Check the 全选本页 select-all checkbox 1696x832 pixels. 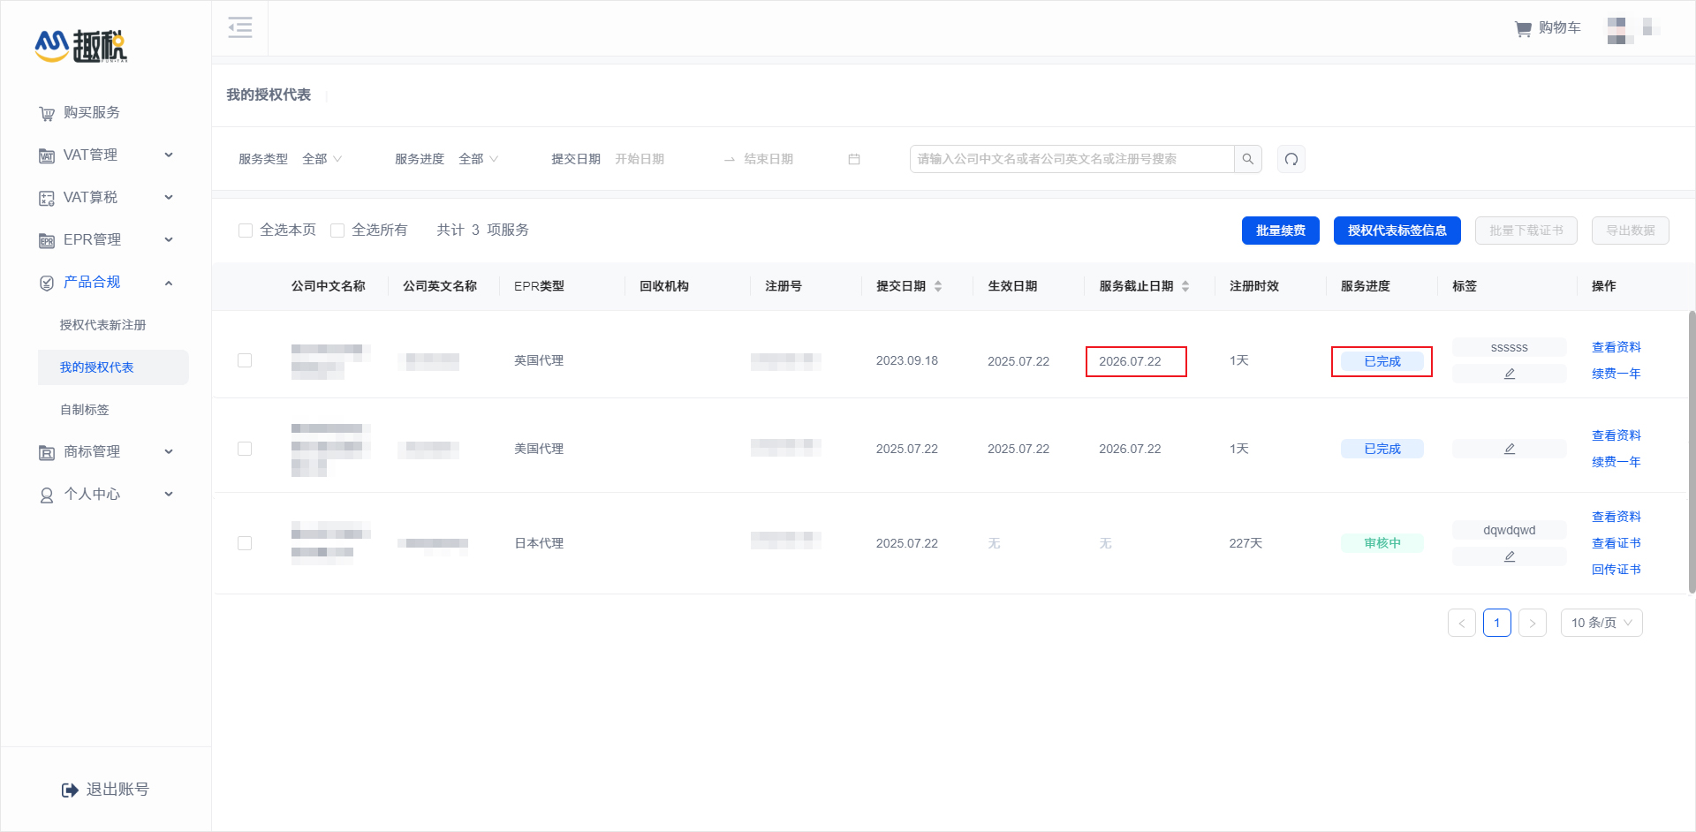pyautogui.click(x=246, y=230)
